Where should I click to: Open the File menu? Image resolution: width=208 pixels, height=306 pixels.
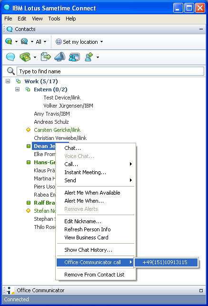click(x=8, y=19)
